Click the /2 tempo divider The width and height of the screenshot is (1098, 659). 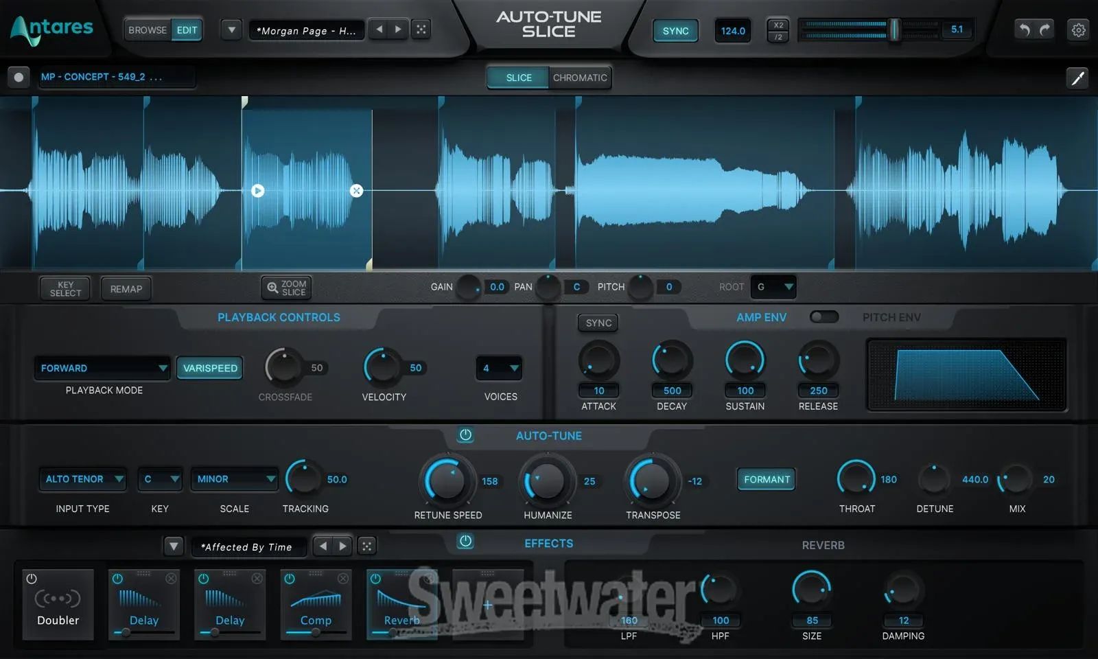coord(778,37)
